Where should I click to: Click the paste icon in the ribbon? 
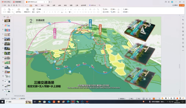click(9, 10)
